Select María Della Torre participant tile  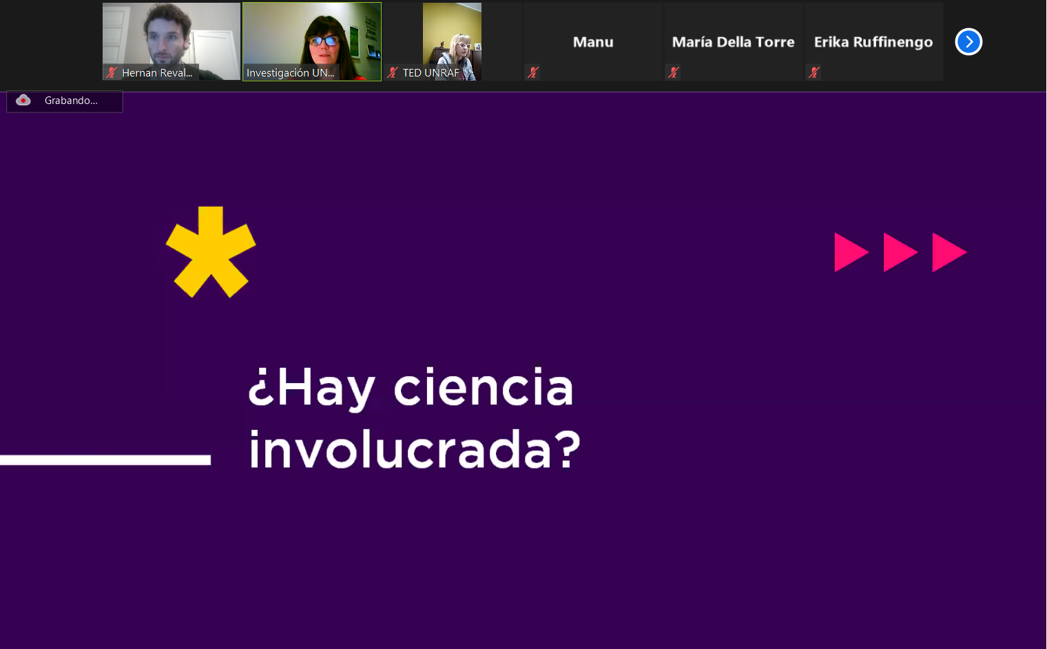coord(734,41)
